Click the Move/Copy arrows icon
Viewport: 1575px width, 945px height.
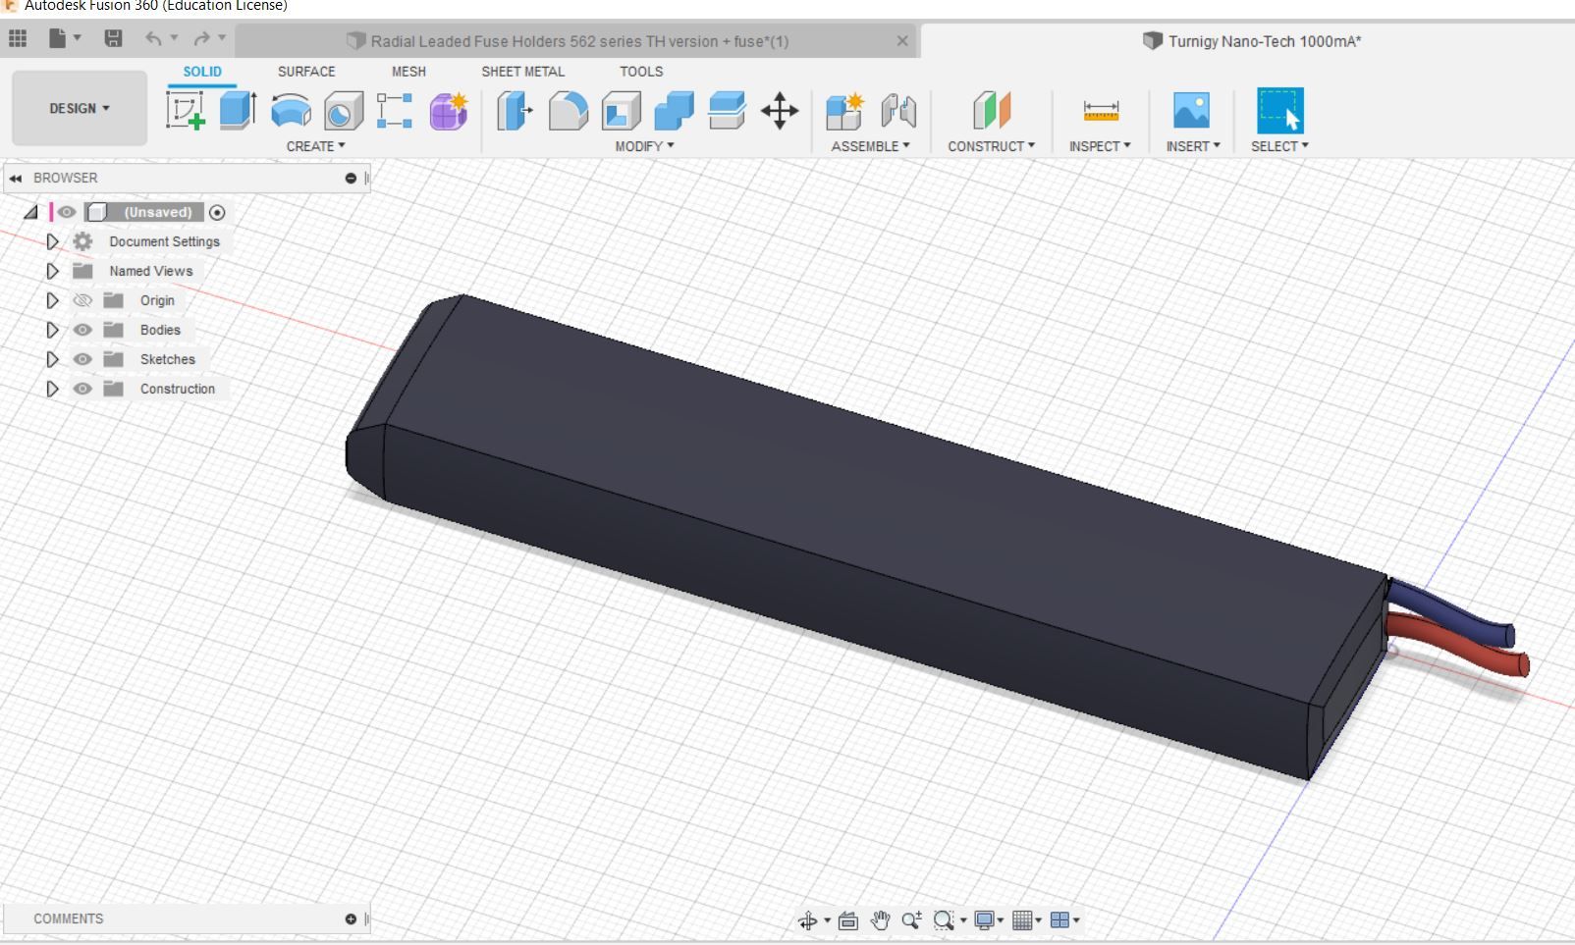coord(780,111)
